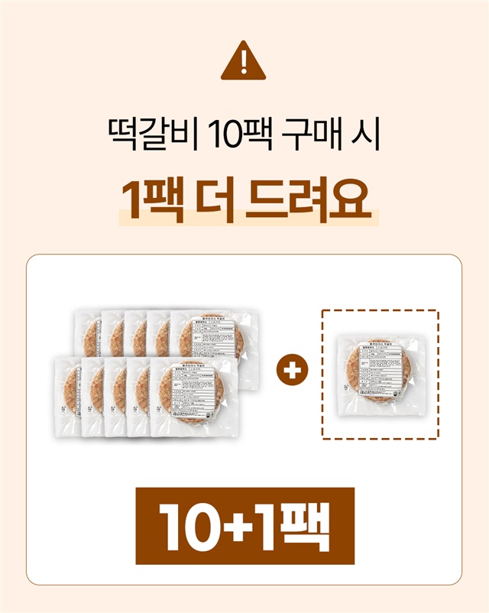Choose fourth pack from left, bottom row
The width and height of the screenshot is (489, 613).
pos(138,397)
